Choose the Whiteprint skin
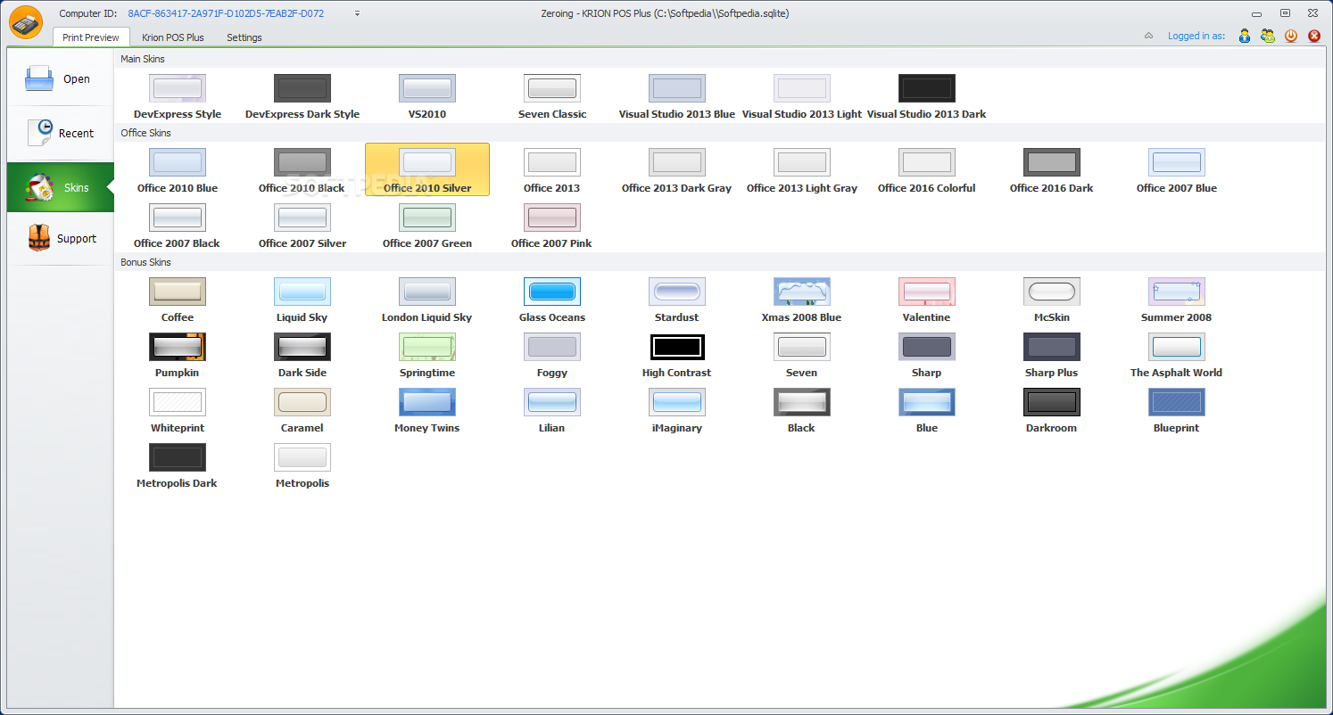This screenshot has height=715, width=1333. coord(178,410)
